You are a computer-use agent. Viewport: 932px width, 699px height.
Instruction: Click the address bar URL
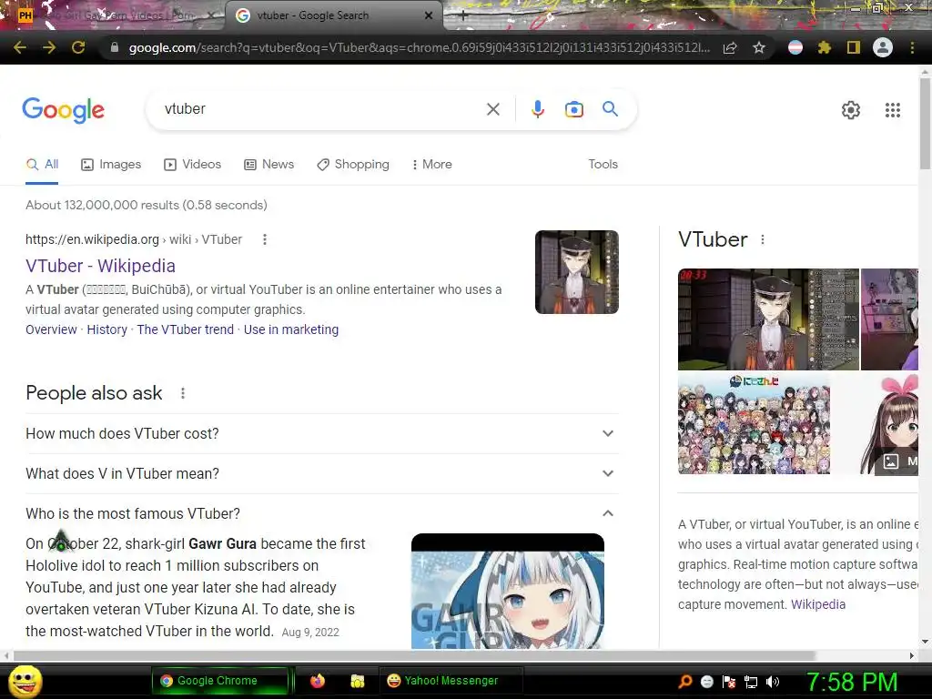[419, 47]
